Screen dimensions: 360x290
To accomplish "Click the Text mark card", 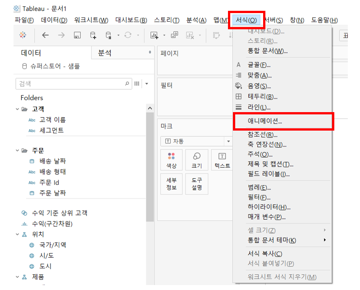I will (x=222, y=160).
